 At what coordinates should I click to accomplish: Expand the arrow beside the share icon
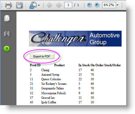click(x=39, y=5)
